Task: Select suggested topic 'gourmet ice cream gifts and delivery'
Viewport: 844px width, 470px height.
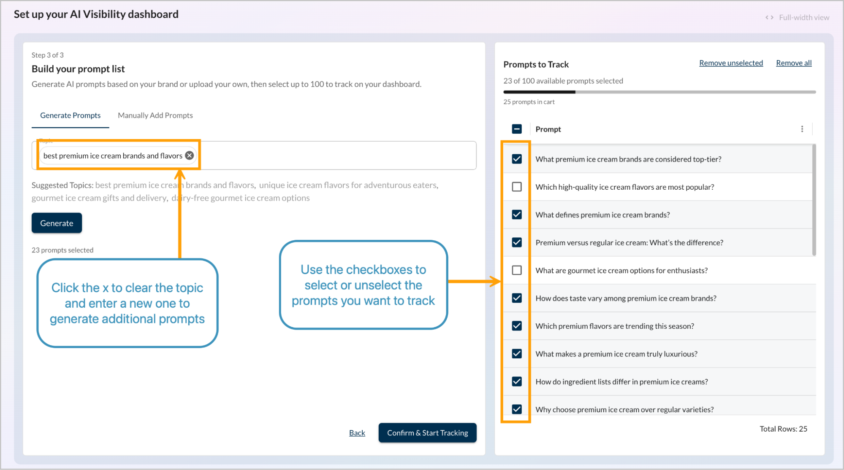Action: pos(99,198)
